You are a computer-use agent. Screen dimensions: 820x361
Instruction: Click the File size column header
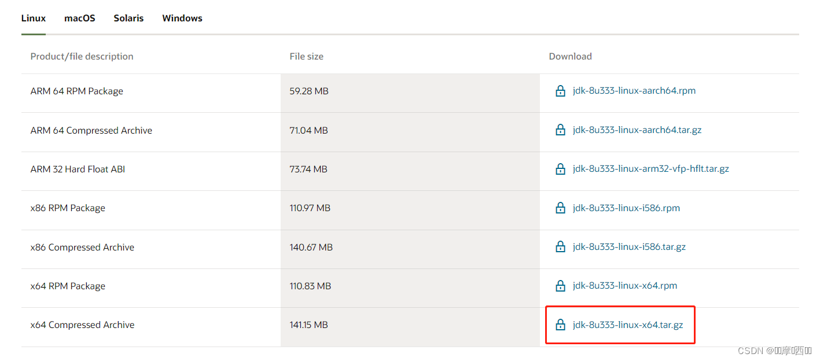[307, 56]
